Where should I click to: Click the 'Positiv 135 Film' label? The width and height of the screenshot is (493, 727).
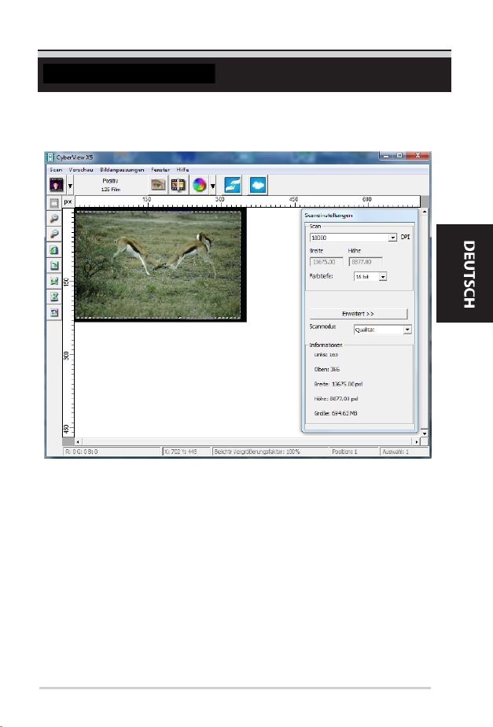[111, 185]
